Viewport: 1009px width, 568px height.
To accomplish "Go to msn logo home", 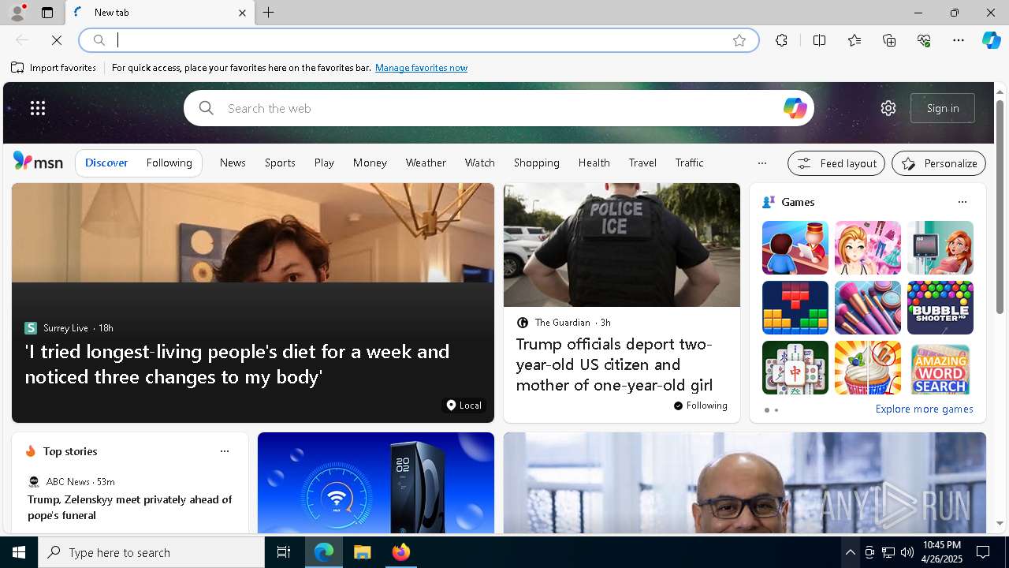I will (x=38, y=162).
